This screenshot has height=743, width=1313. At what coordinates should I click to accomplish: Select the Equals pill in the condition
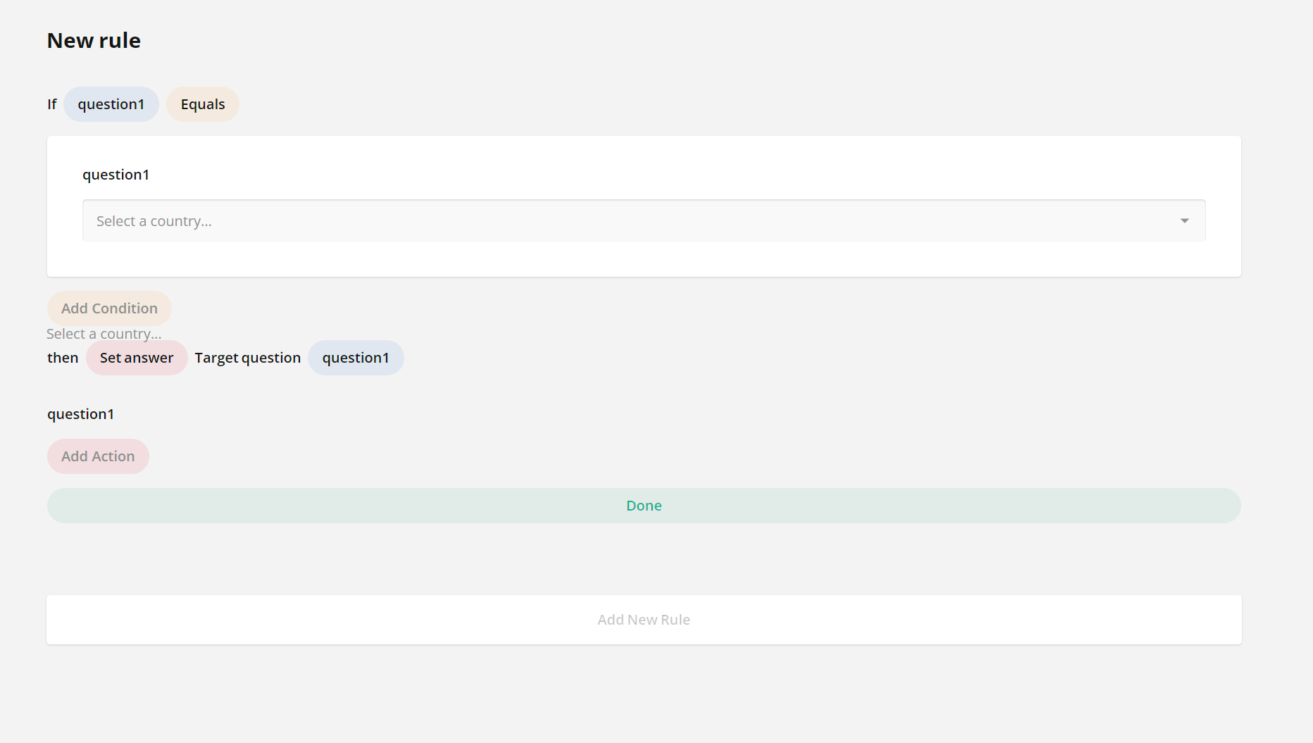click(202, 104)
